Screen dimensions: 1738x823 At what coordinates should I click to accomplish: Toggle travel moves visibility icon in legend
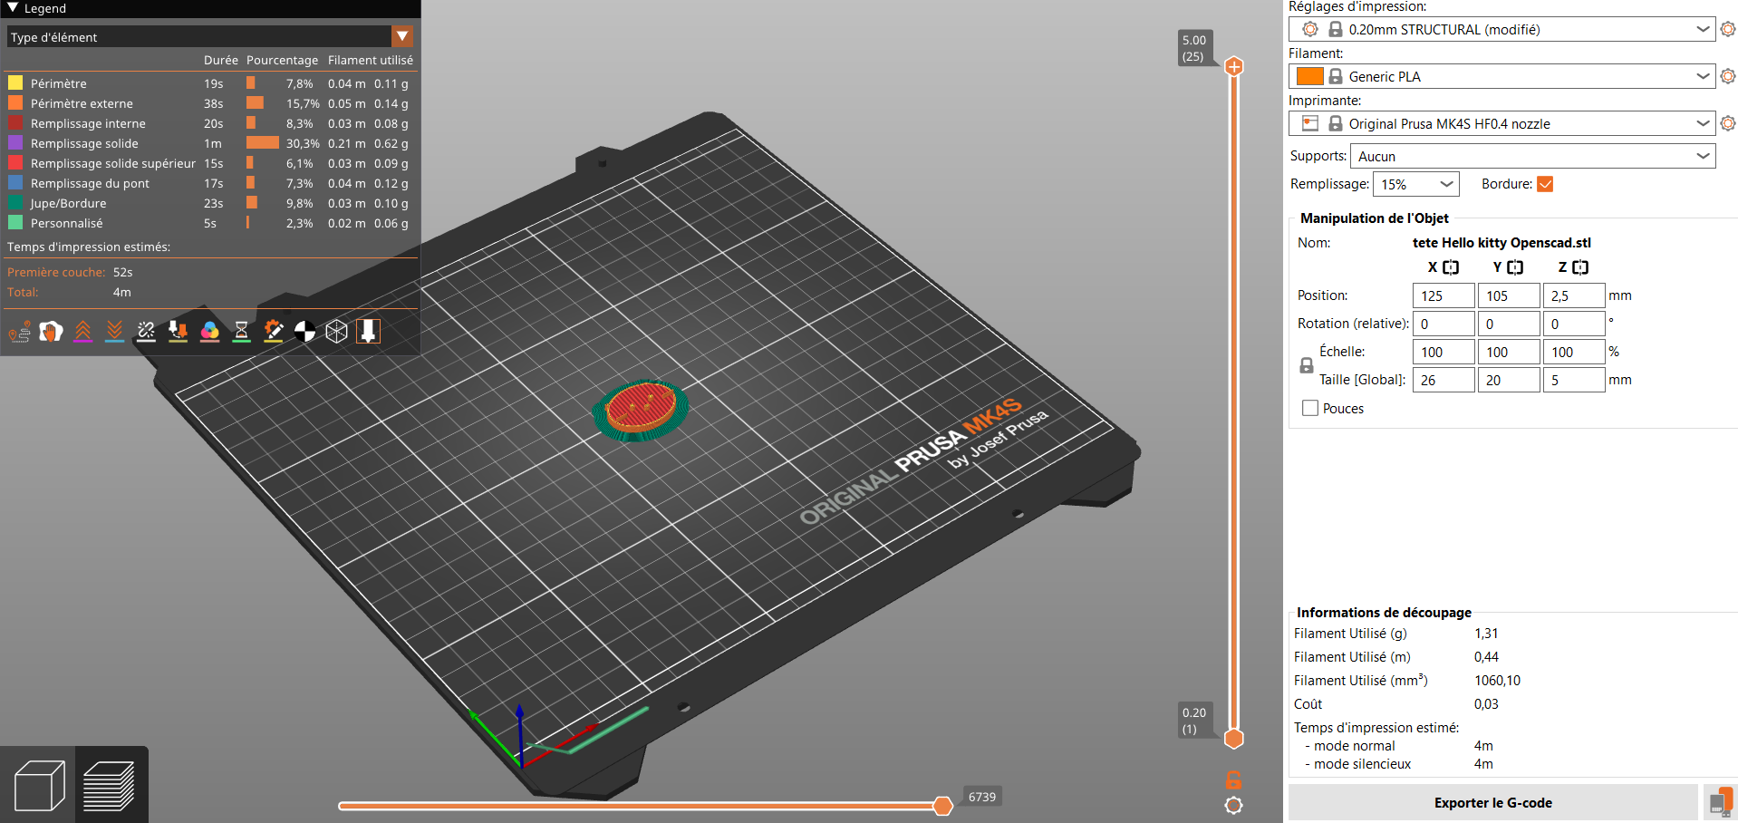[x=19, y=332]
